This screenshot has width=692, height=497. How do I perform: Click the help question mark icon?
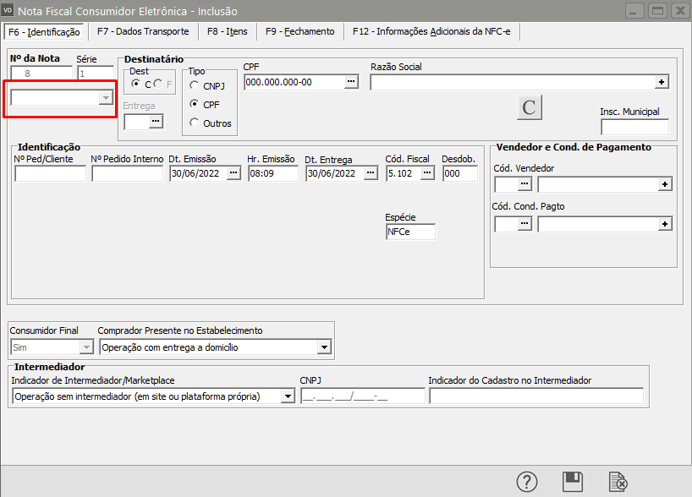click(x=527, y=482)
